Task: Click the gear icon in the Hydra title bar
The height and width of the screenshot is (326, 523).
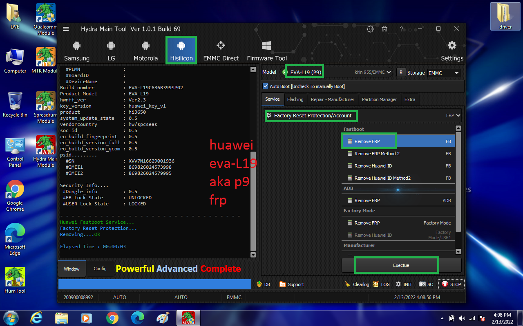Action: 370,29
